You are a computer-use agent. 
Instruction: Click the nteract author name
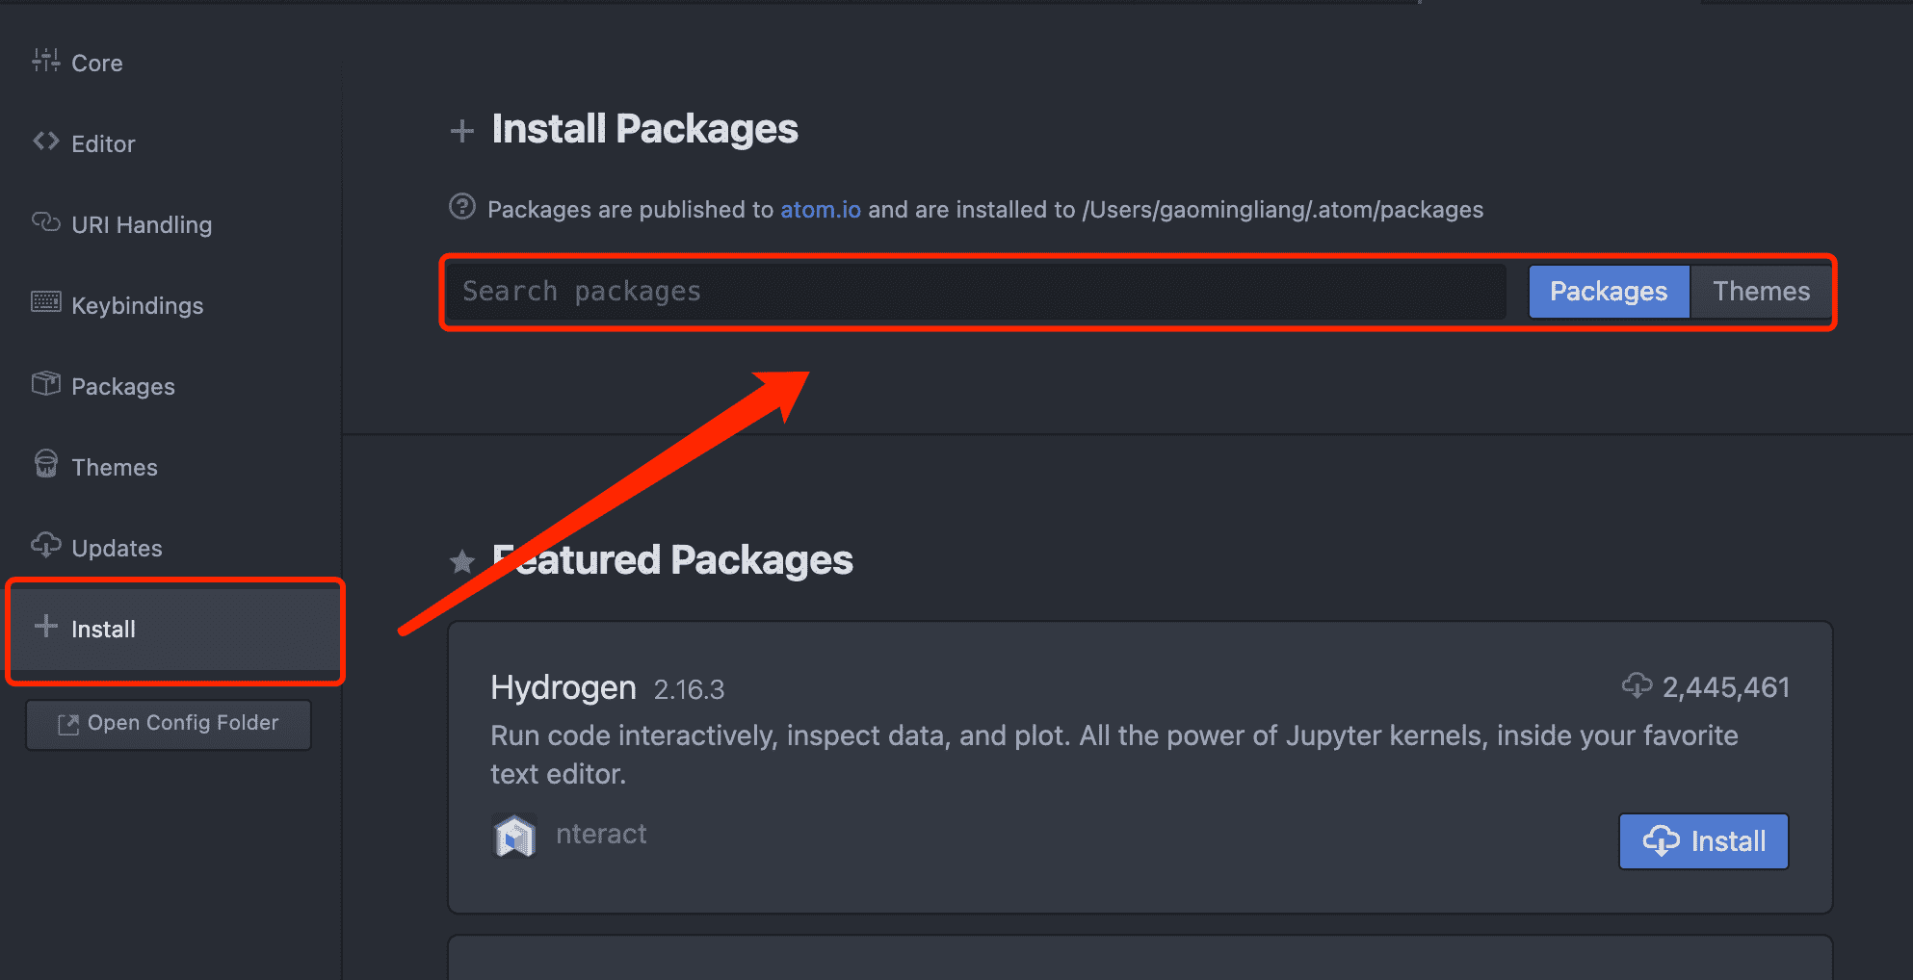tap(601, 834)
